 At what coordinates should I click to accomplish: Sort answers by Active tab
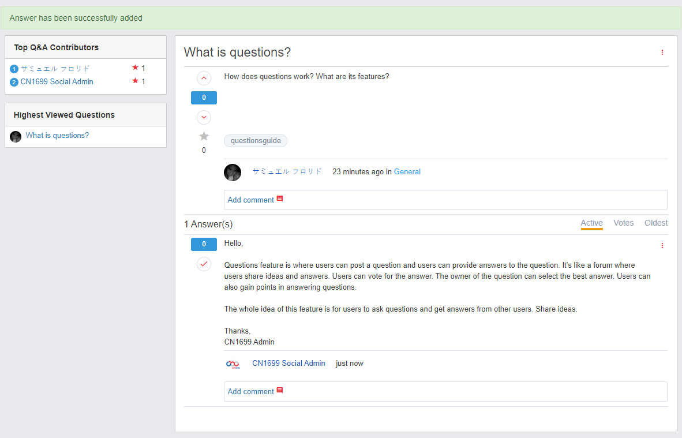(591, 223)
